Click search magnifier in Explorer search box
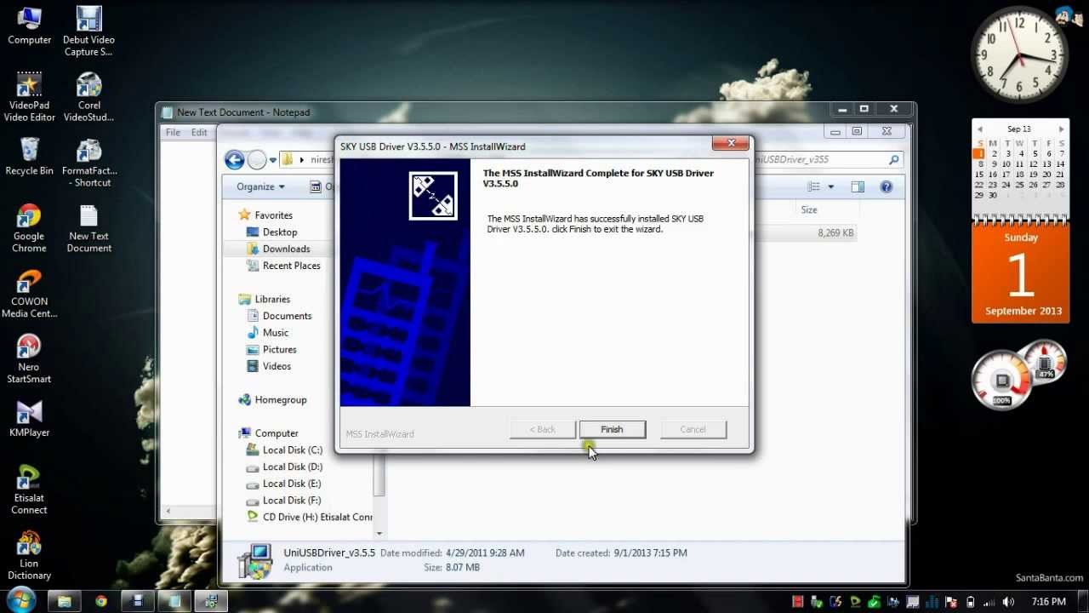The width and height of the screenshot is (1089, 613). tap(893, 159)
